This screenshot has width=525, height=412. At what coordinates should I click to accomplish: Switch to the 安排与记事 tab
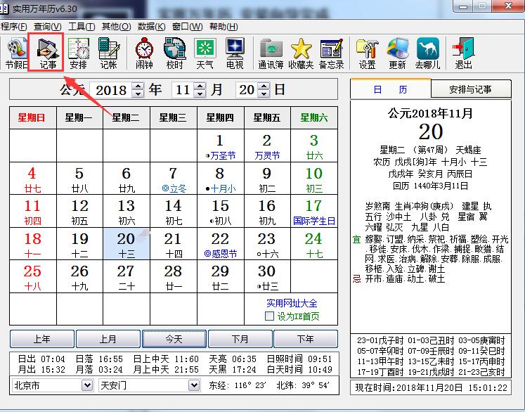[470, 89]
